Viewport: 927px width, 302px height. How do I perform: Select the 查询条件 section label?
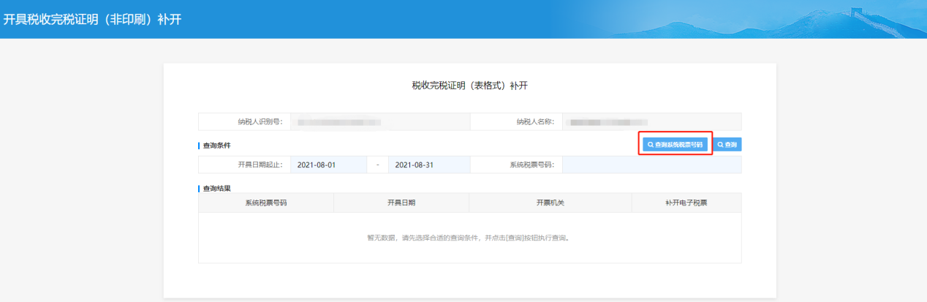216,146
